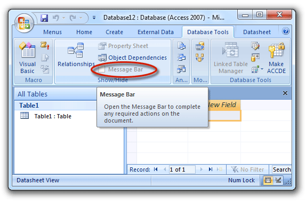Viewport: 306px width, 202px height.
Task: Click the Encrypt with Password icon
Action: point(255,58)
